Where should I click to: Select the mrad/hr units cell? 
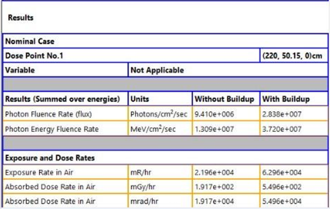(x=160, y=201)
